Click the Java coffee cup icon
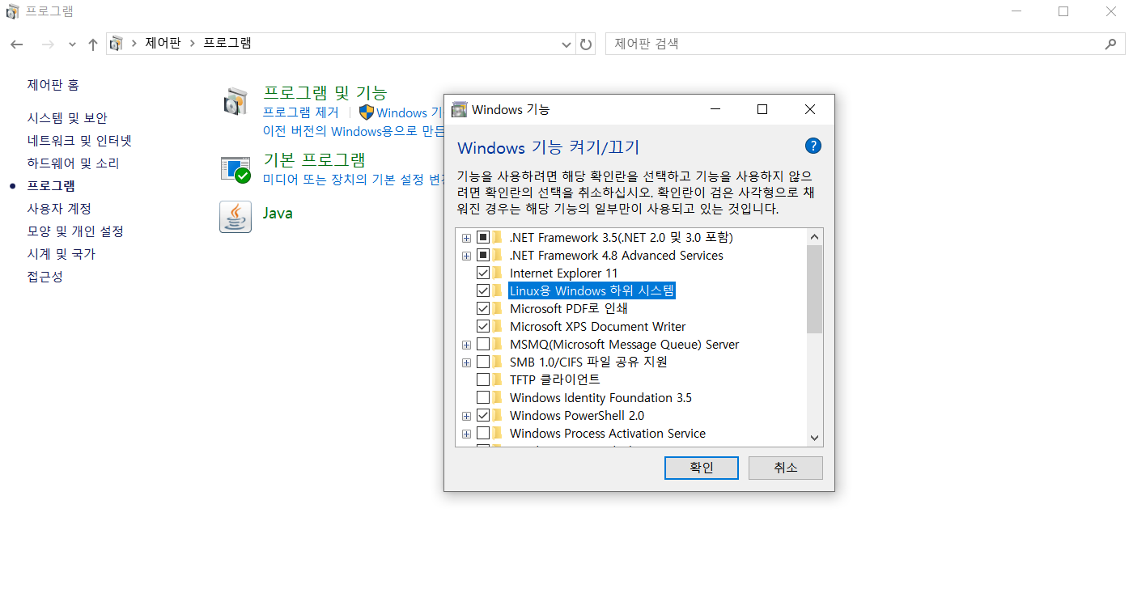The height and width of the screenshot is (589, 1133). (x=236, y=217)
